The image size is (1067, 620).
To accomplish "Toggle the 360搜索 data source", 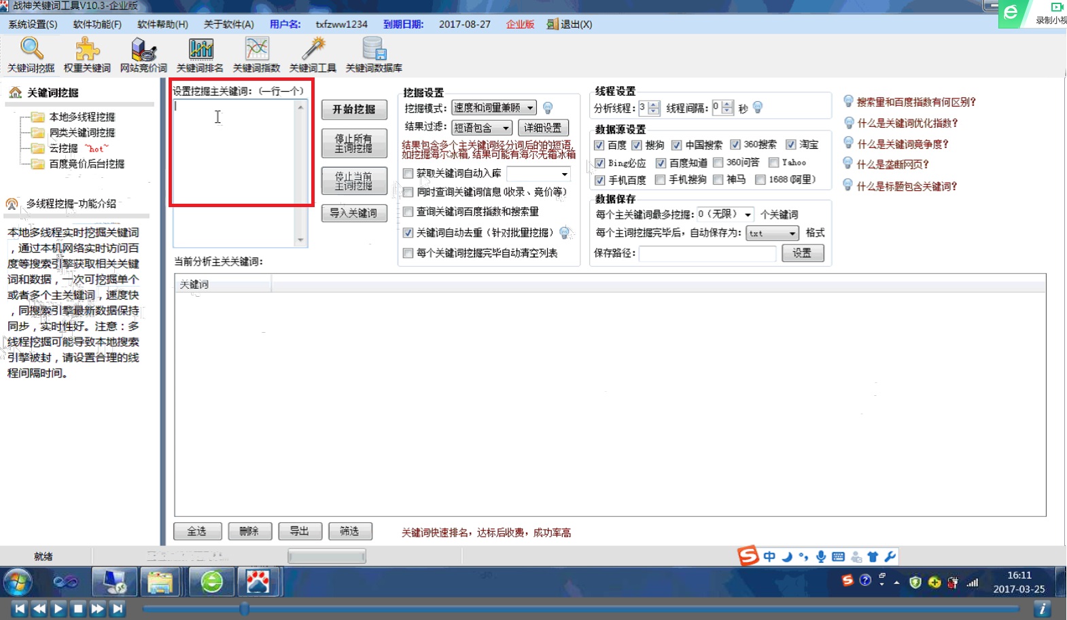I will pyautogui.click(x=735, y=145).
